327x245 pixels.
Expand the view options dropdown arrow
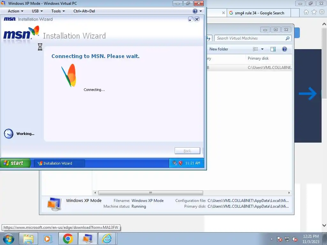click(262, 49)
